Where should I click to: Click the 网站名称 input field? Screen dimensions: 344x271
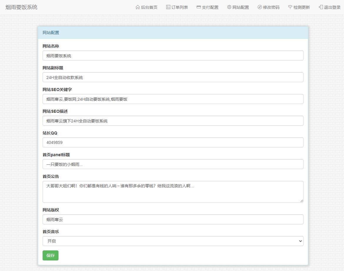pos(173,55)
